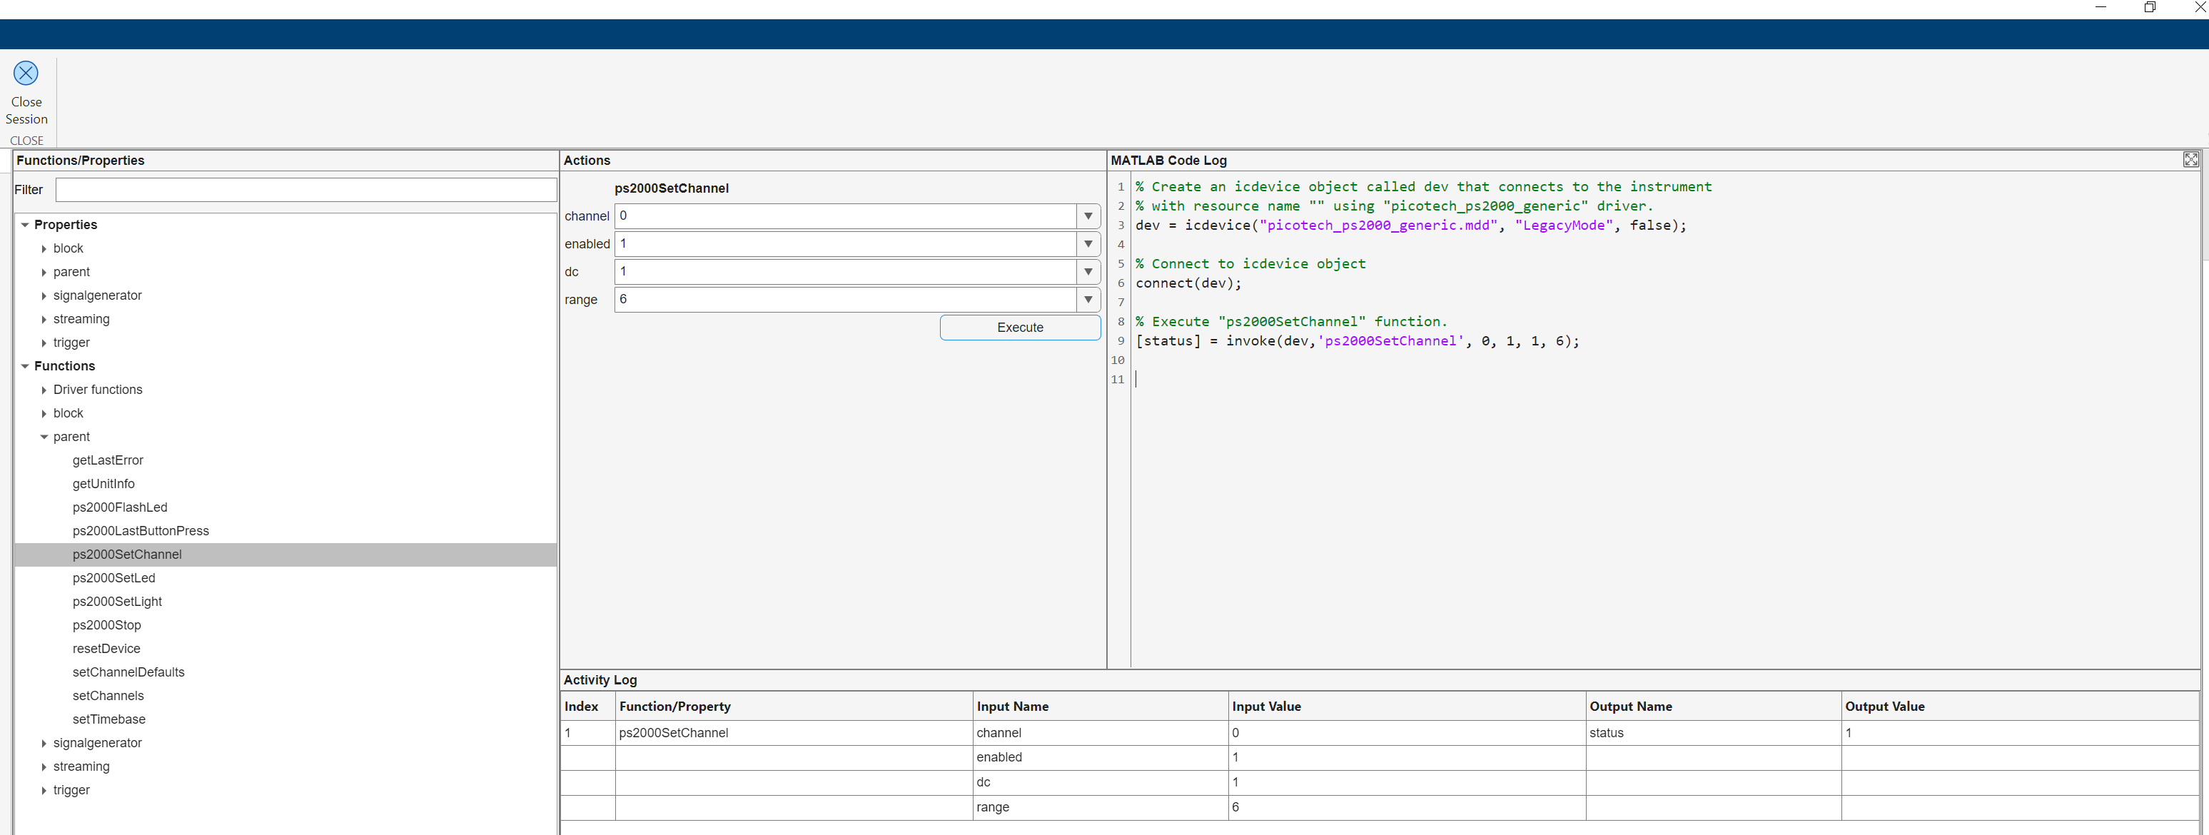Maximize the MATLAB Code Log panel

click(x=2190, y=159)
